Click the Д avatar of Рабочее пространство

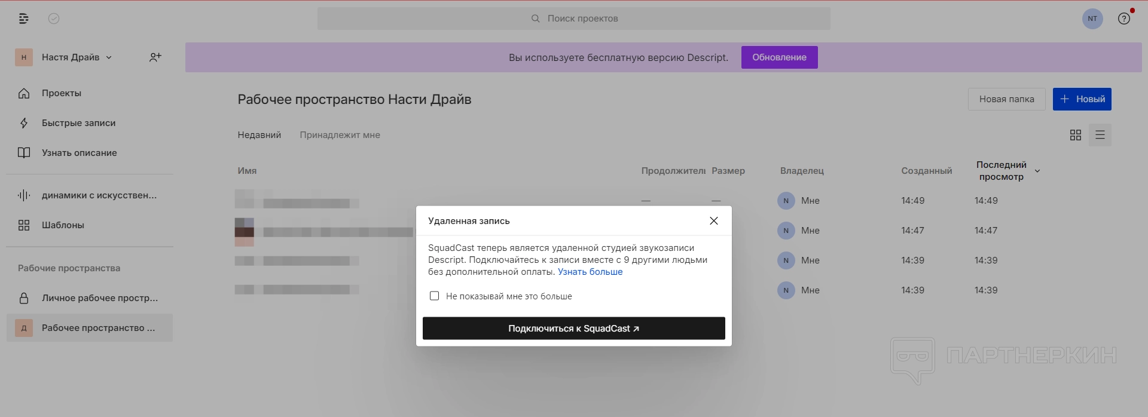pyautogui.click(x=24, y=328)
